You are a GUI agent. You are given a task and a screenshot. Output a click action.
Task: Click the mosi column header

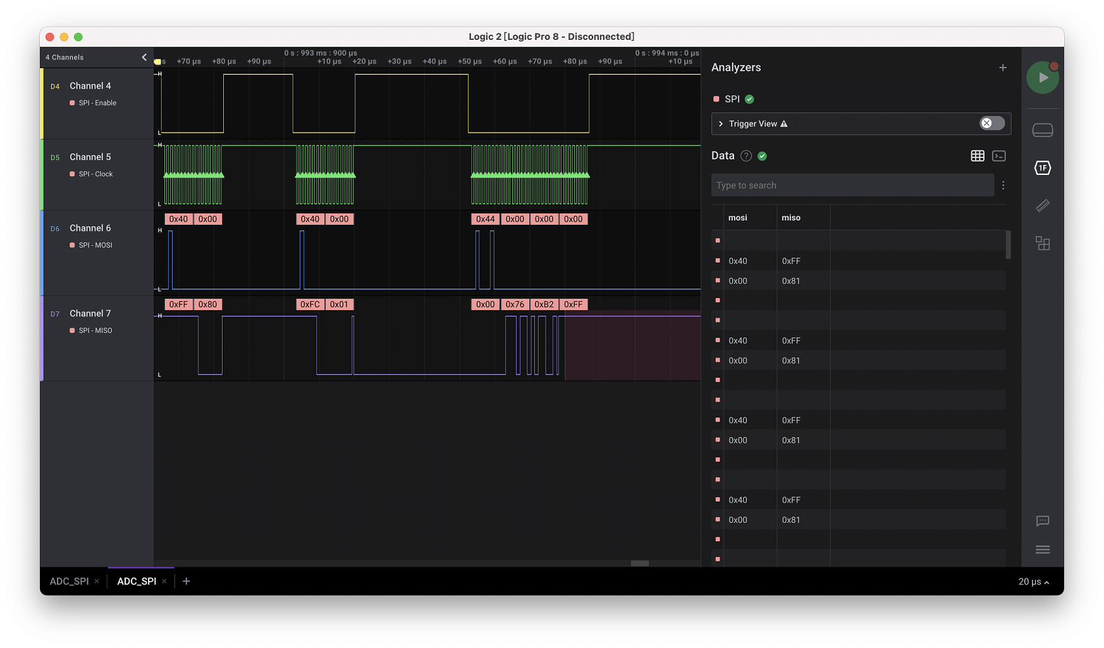(x=737, y=217)
